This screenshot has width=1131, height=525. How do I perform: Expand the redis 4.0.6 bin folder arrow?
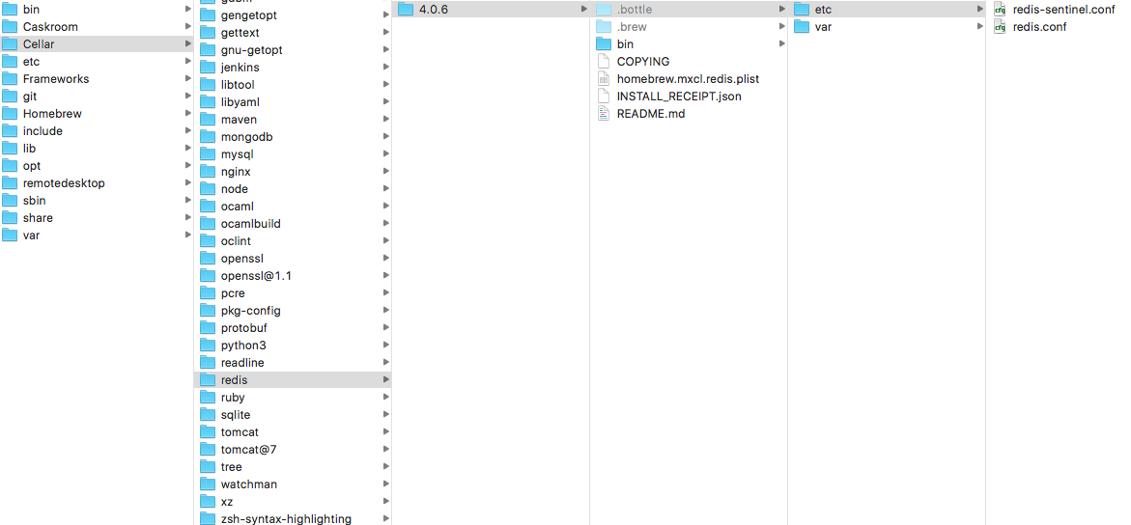782,44
